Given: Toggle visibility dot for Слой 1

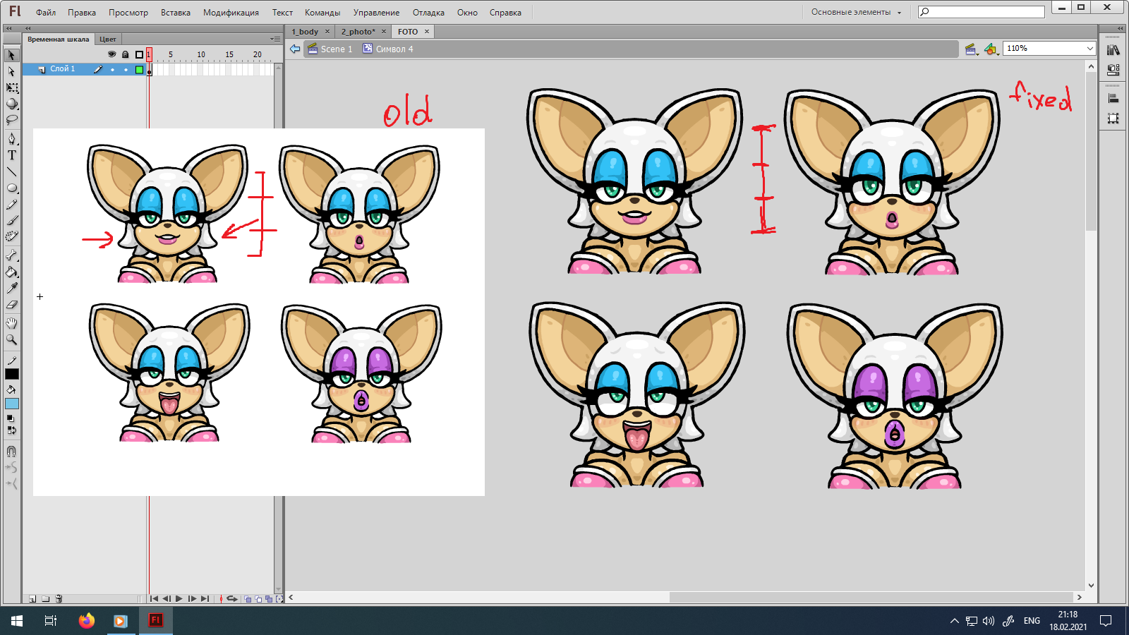Looking at the screenshot, I should coord(112,69).
